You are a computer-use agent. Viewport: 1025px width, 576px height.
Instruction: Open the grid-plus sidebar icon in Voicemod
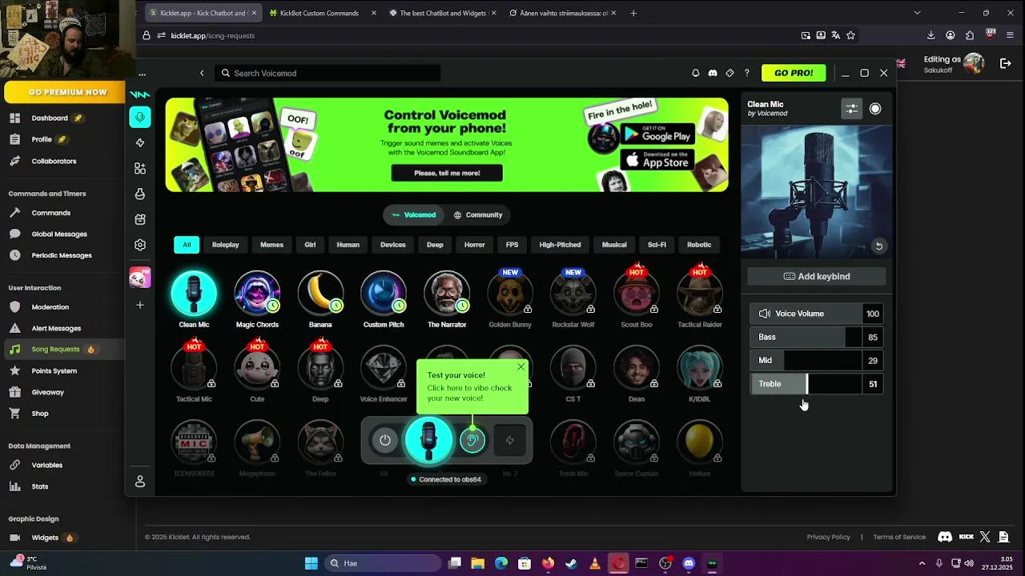[x=140, y=168]
